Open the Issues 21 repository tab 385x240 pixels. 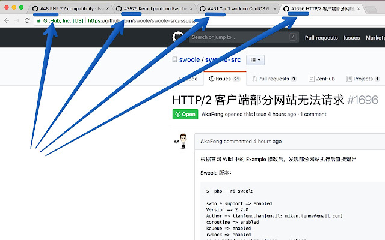pos(224,79)
